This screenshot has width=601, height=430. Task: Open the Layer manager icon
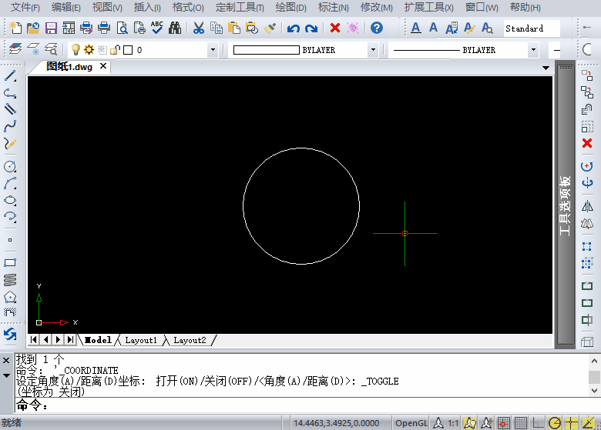click(15, 49)
